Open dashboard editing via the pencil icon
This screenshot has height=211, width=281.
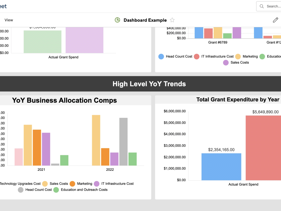tap(275, 20)
